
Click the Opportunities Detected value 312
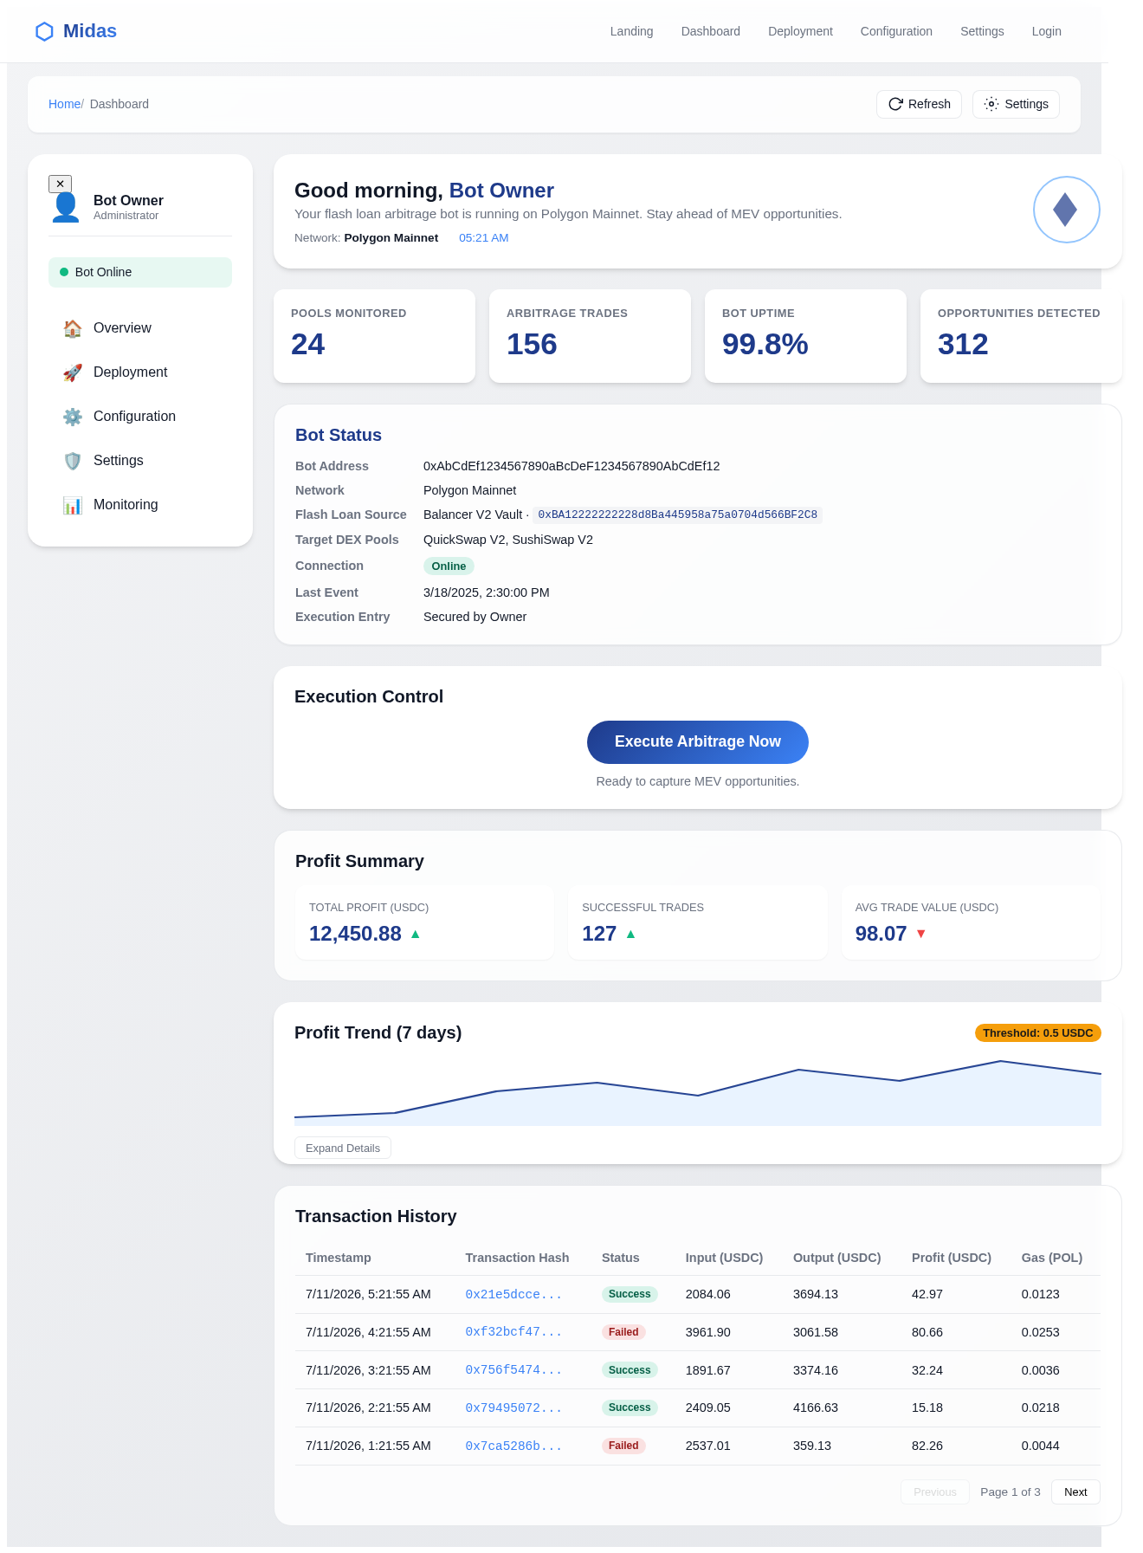click(963, 345)
